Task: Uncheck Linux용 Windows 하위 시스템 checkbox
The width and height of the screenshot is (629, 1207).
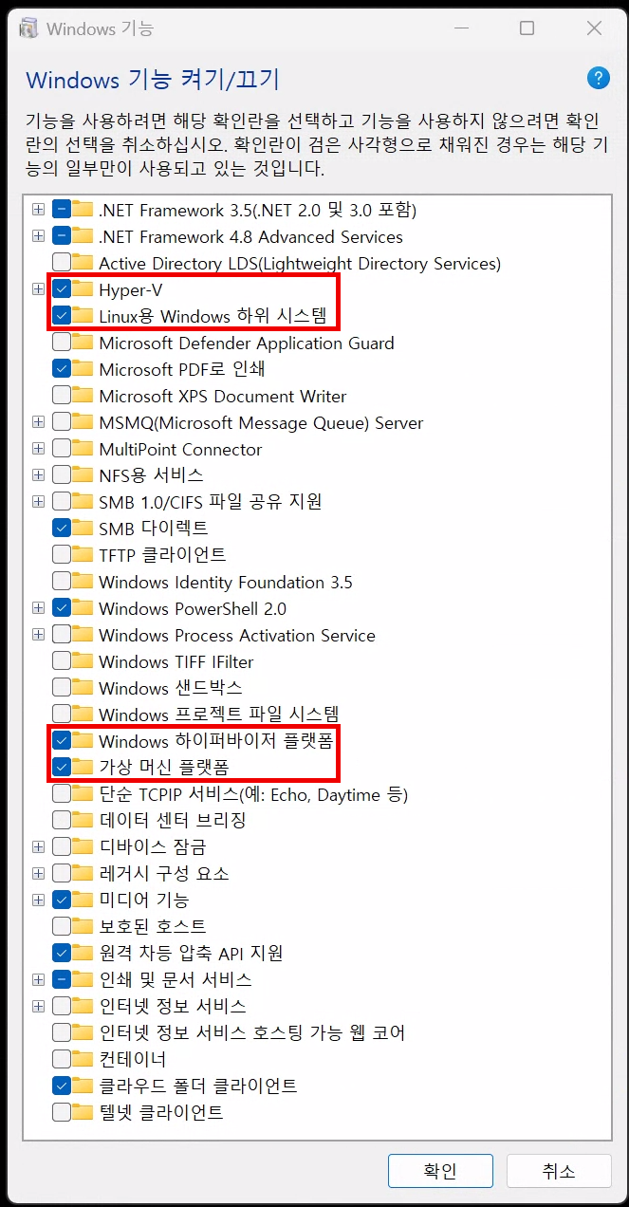Action: click(x=61, y=316)
